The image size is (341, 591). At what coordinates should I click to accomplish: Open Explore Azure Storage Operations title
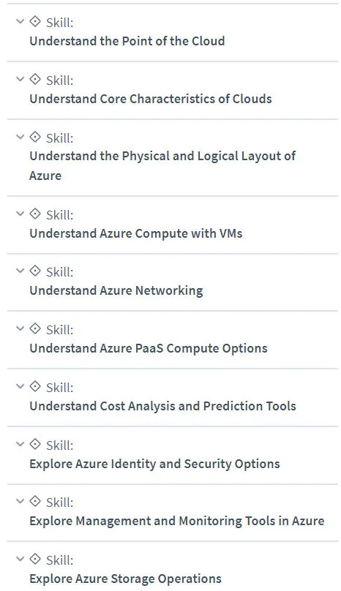[125, 579]
